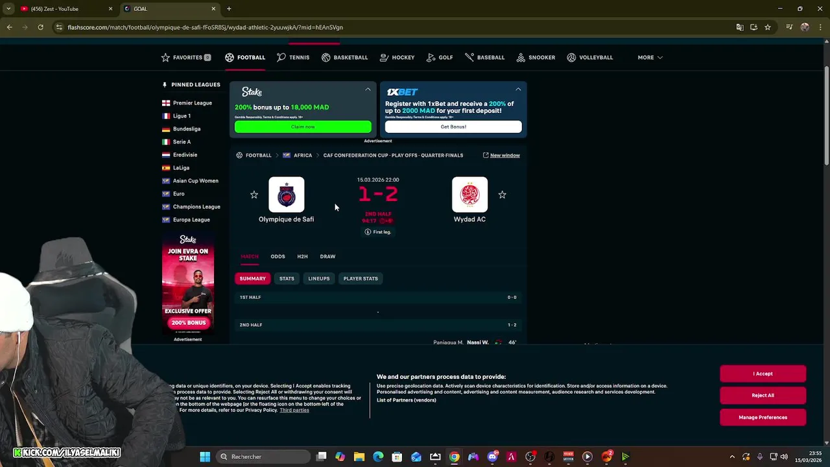Open the Golf sport tab
This screenshot has width=830, height=467.
pyautogui.click(x=440, y=58)
